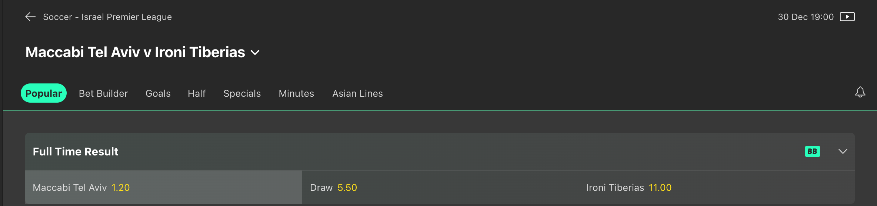Switch to the Bet Builder tab
The height and width of the screenshot is (206, 877).
tap(103, 93)
